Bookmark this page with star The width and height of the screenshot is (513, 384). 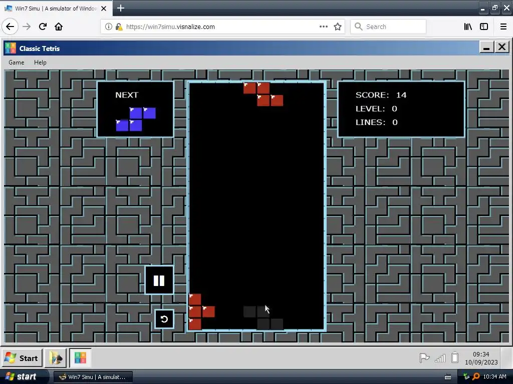338,27
